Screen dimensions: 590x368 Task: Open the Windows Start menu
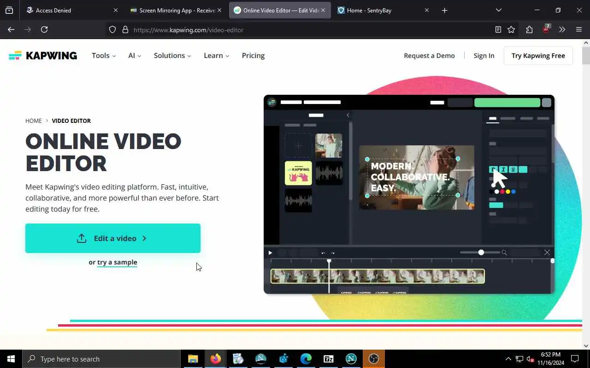tap(11, 359)
